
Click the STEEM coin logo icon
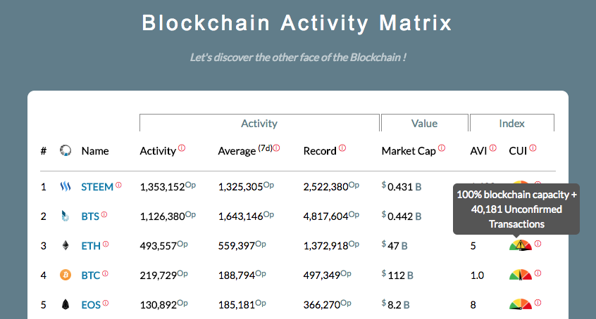tap(66, 187)
